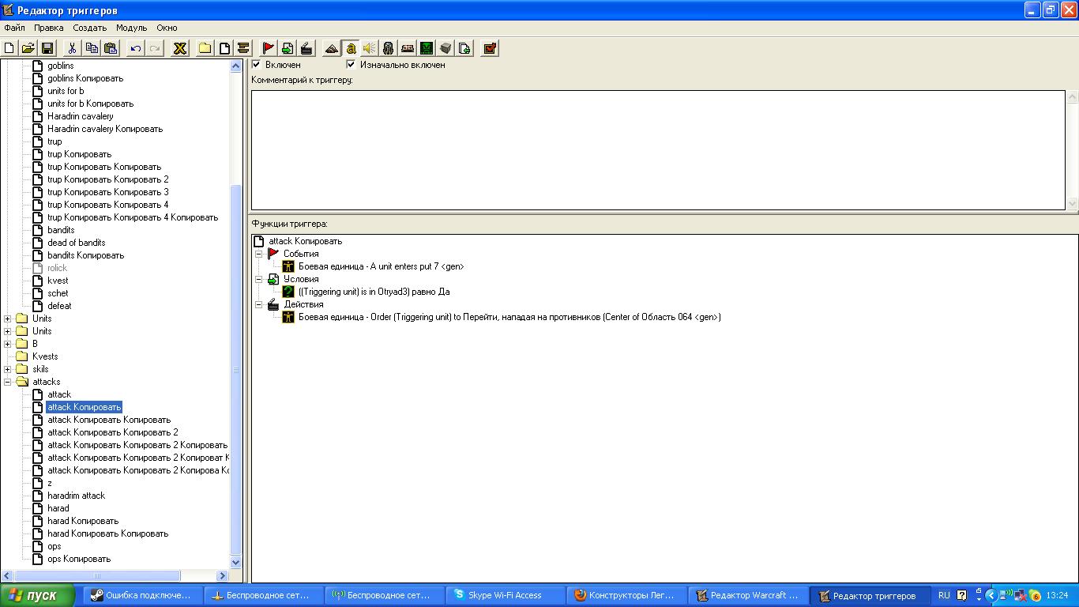This screenshot has height=607, width=1079.
Task: Select the disabled rolick trigger
Action: tap(57, 268)
